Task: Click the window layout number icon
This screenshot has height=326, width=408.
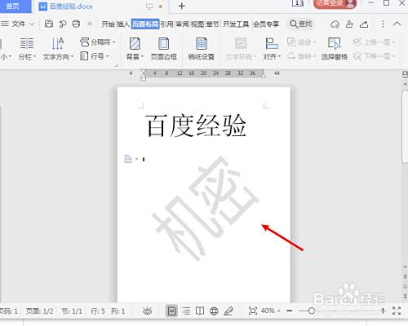Action: tap(297, 3)
